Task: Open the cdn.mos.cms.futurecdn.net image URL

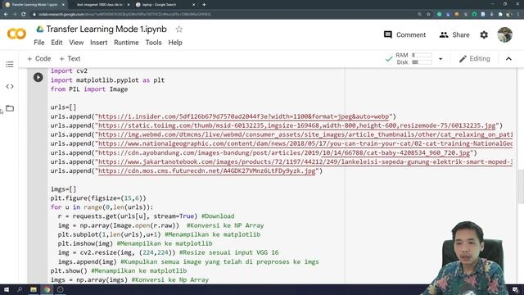Action: [207, 171]
